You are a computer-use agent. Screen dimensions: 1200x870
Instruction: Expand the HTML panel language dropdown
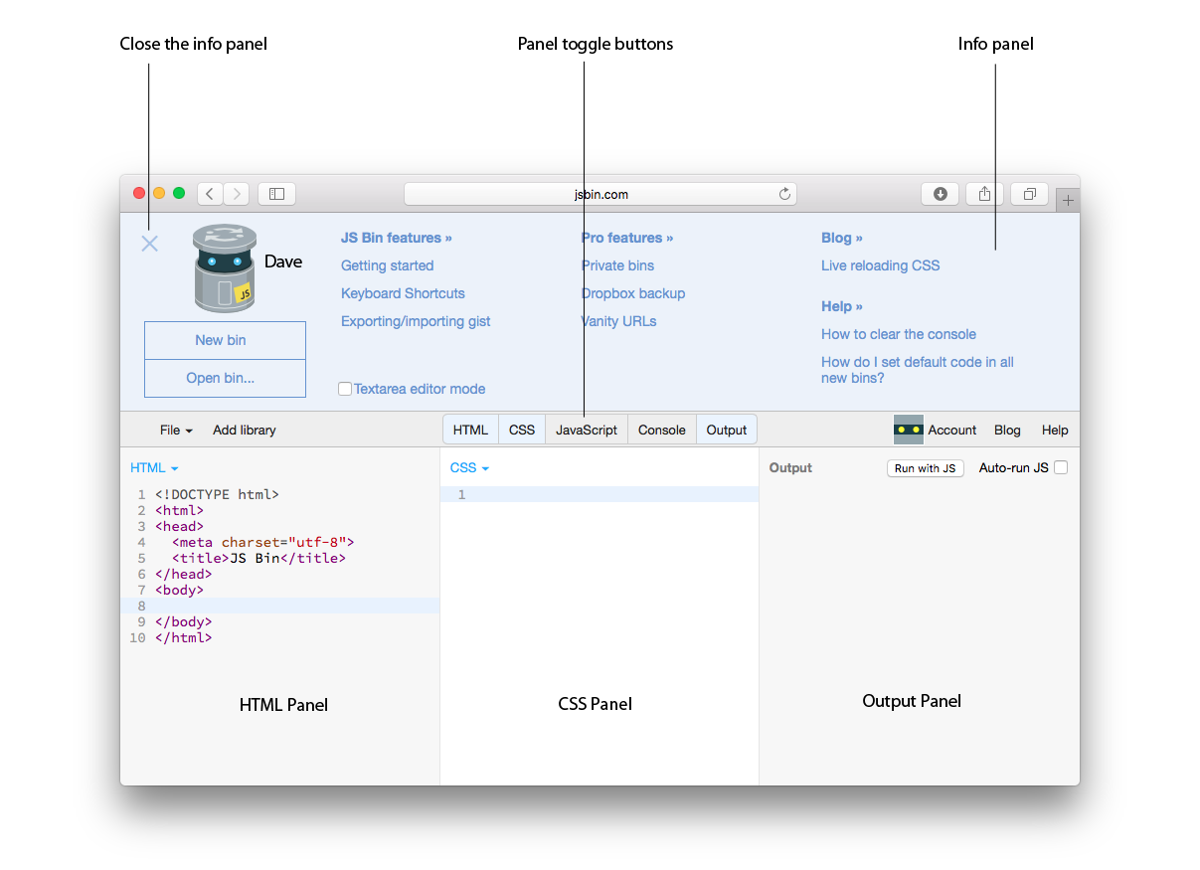tap(154, 467)
